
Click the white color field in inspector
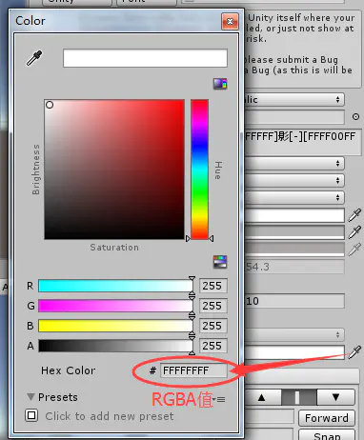tap(294, 215)
